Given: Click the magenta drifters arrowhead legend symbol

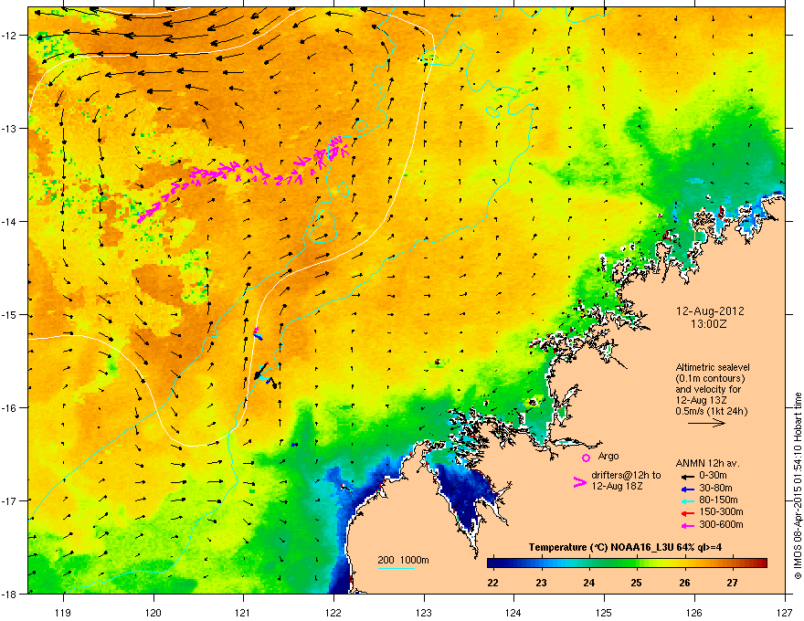Looking at the screenshot, I should tap(579, 482).
